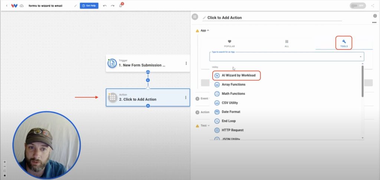Select the 'Click to Add Action' node

148,97
